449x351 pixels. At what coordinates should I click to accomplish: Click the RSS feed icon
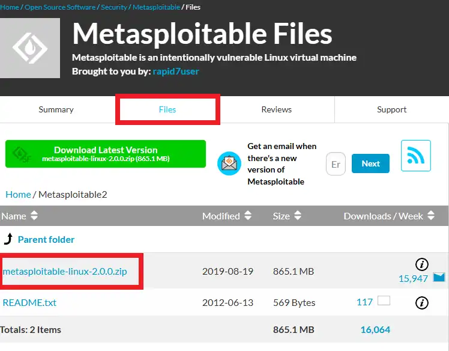(x=416, y=155)
